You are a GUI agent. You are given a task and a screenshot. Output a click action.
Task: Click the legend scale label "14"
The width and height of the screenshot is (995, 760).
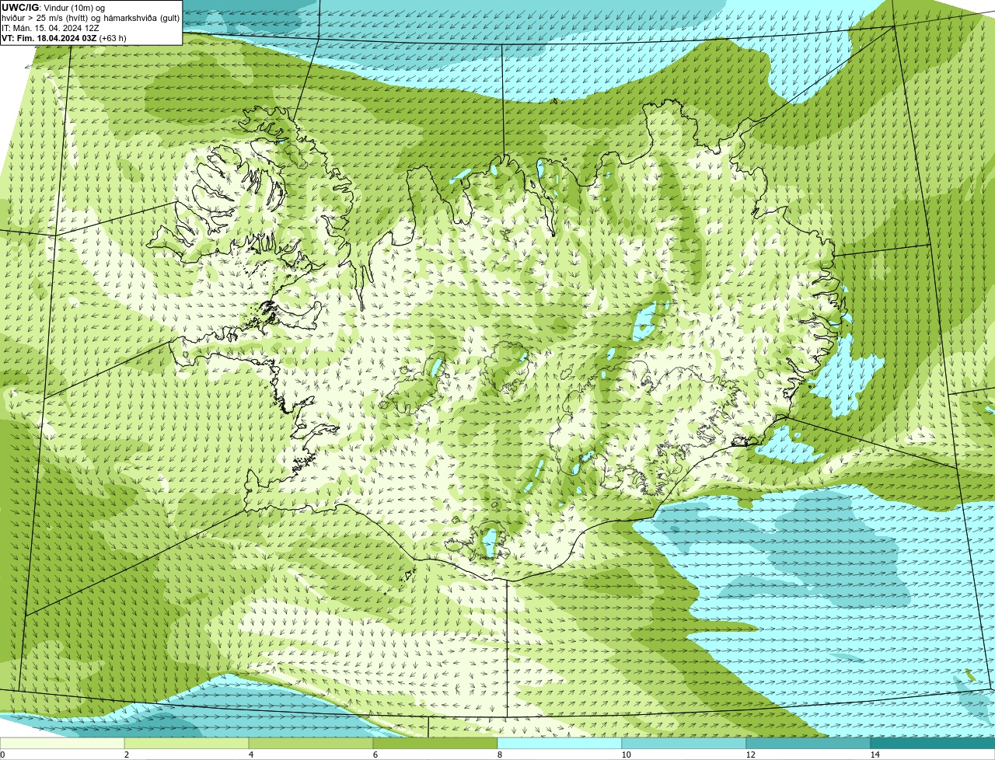[875, 755]
